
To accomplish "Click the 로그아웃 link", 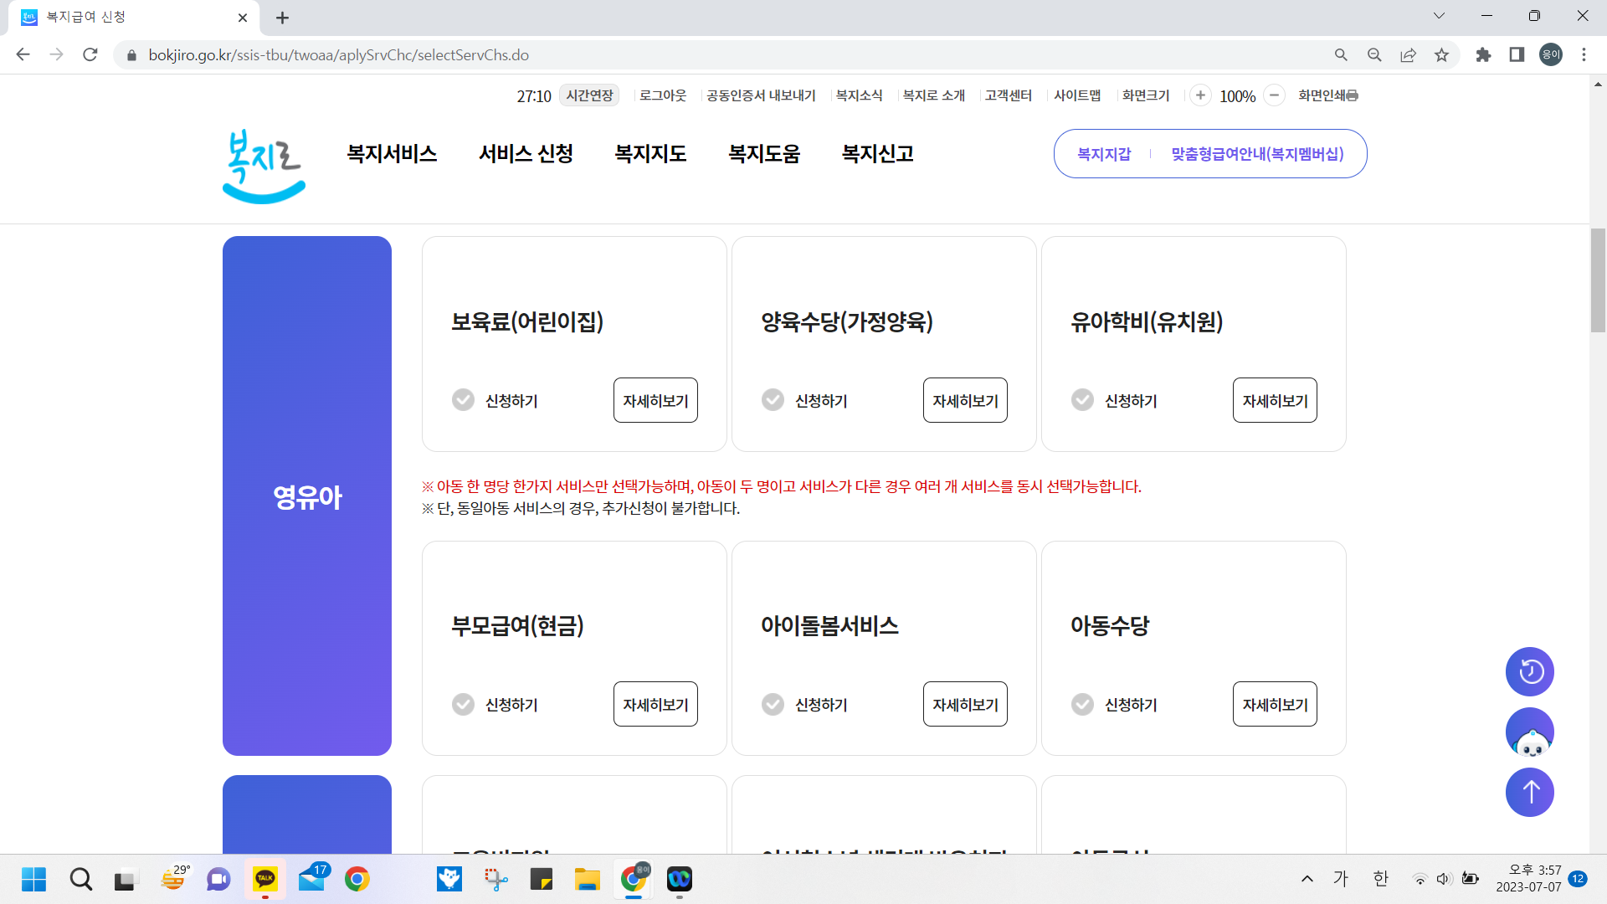I will point(662,95).
